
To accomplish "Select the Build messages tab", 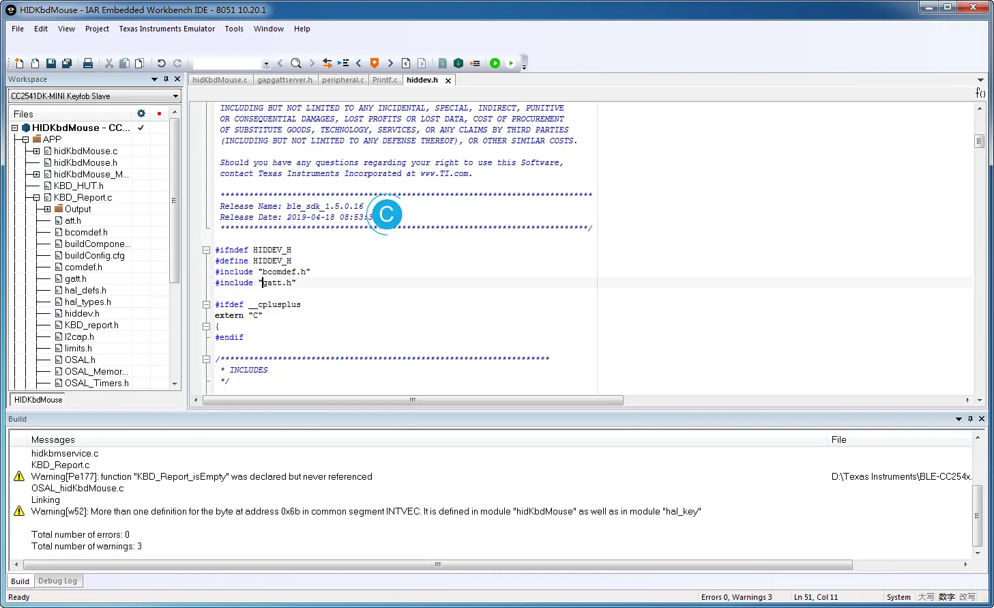I will point(20,581).
